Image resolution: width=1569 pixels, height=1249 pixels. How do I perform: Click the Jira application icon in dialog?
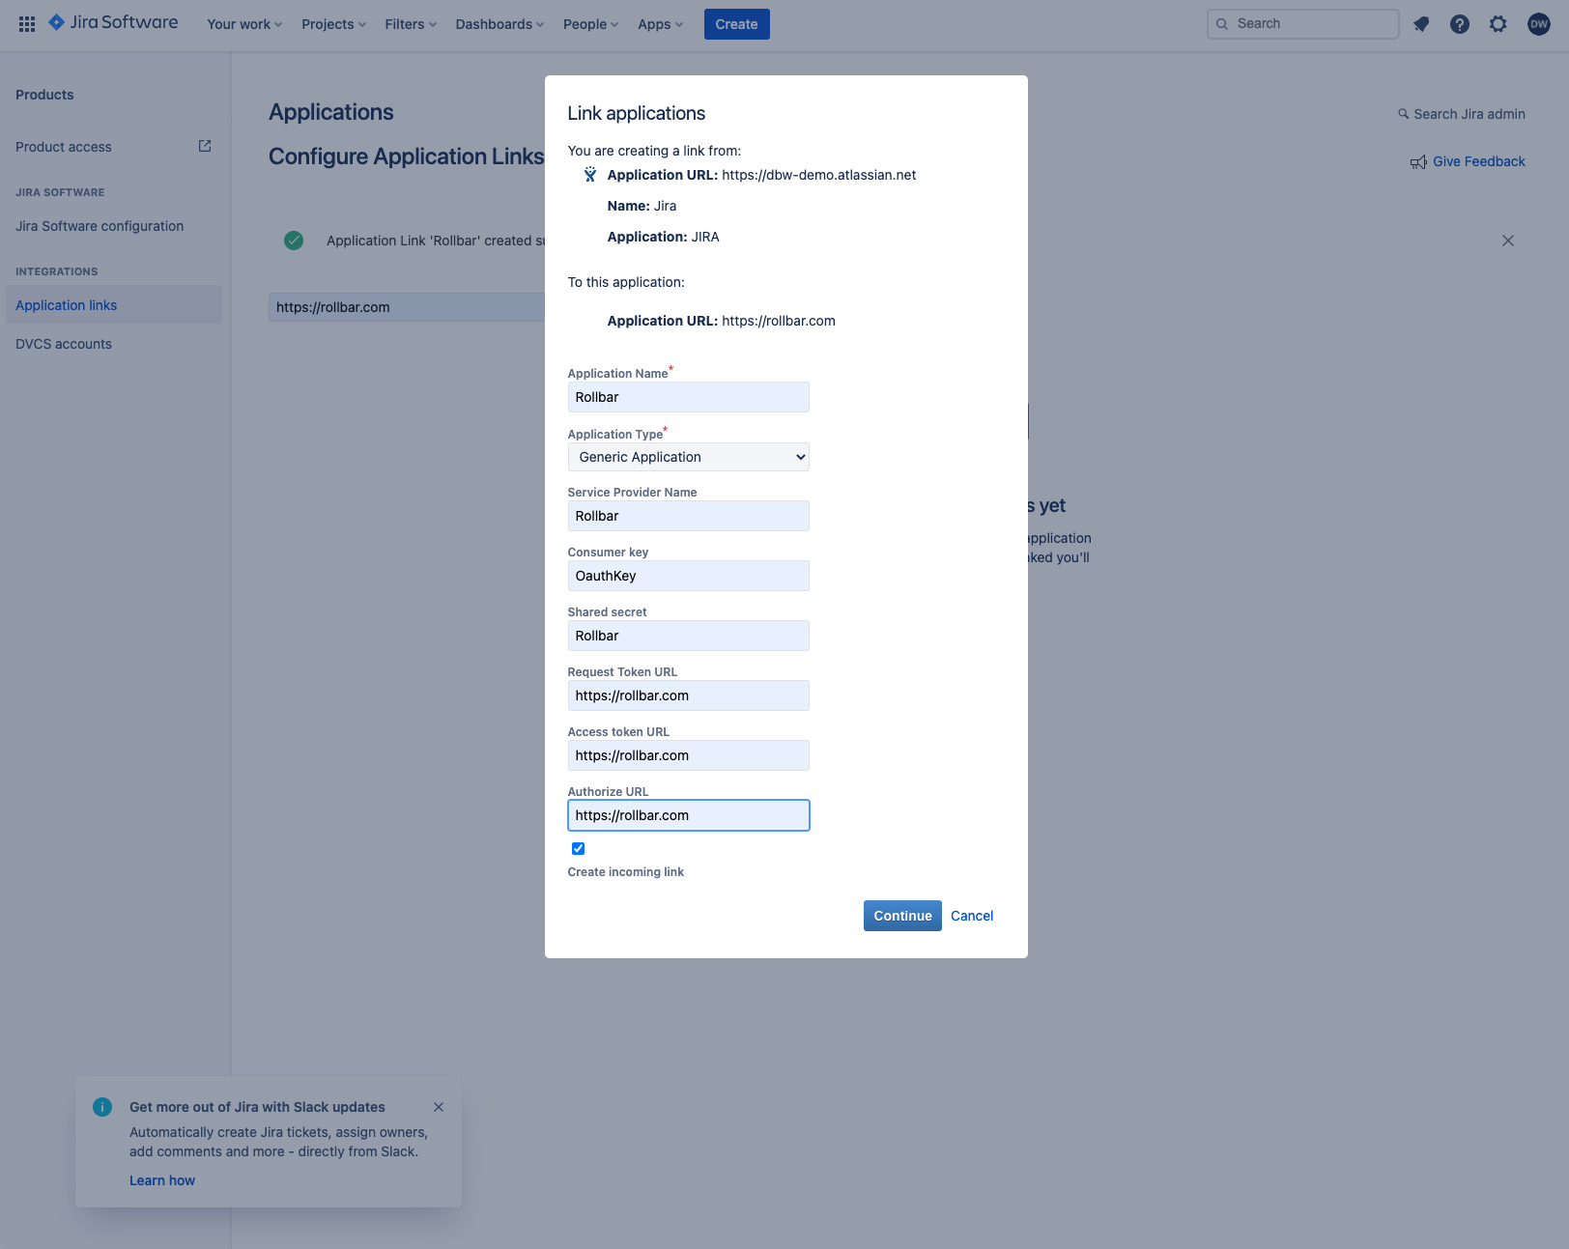pos(590,175)
